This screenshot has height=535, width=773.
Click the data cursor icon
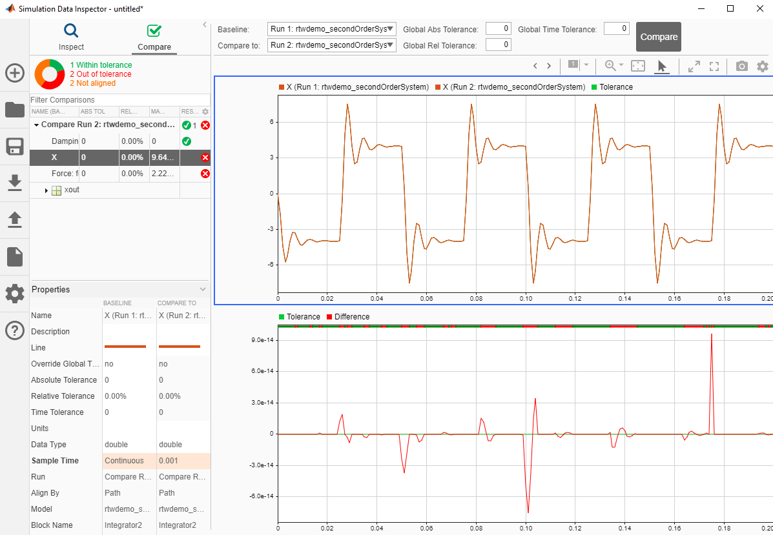tap(573, 65)
